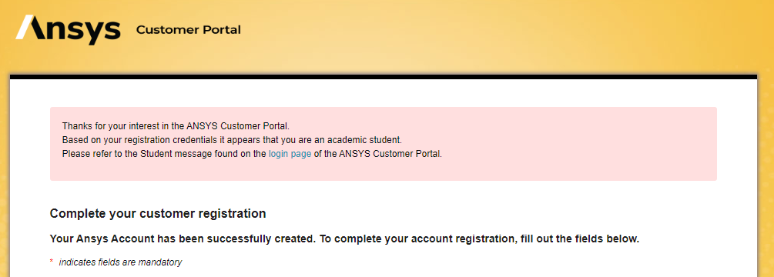Viewport: 774px width, 277px height.
Task: Click the Ansys logo in header
Action: coord(68,29)
